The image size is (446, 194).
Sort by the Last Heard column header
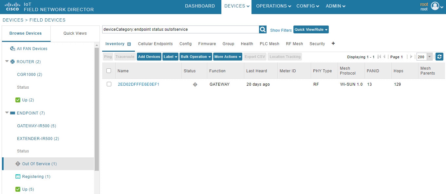coord(261,71)
